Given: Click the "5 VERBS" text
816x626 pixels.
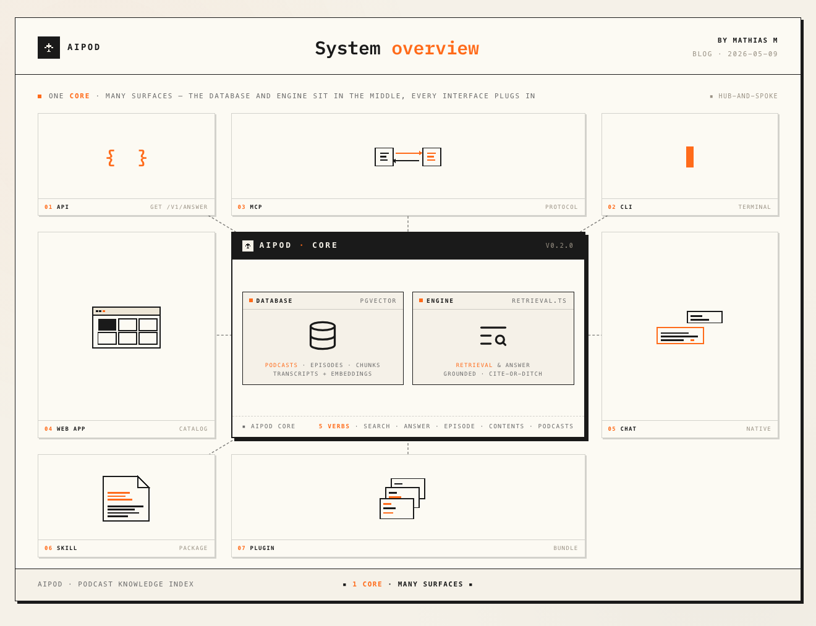Looking at the screenshot, I should coord(334,426).
